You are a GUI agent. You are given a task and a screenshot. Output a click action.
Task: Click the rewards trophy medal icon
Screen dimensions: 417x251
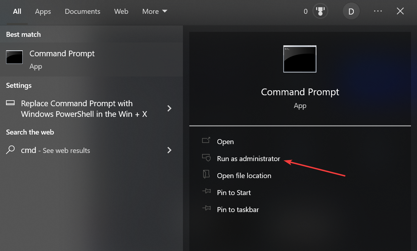coord(320,11)
